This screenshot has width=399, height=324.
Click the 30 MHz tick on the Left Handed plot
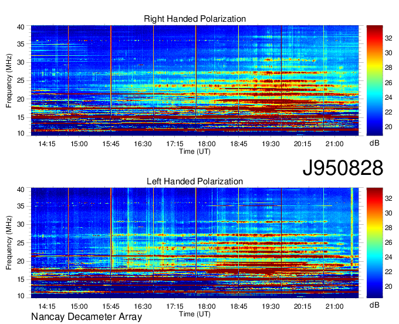tap(21, 224)
